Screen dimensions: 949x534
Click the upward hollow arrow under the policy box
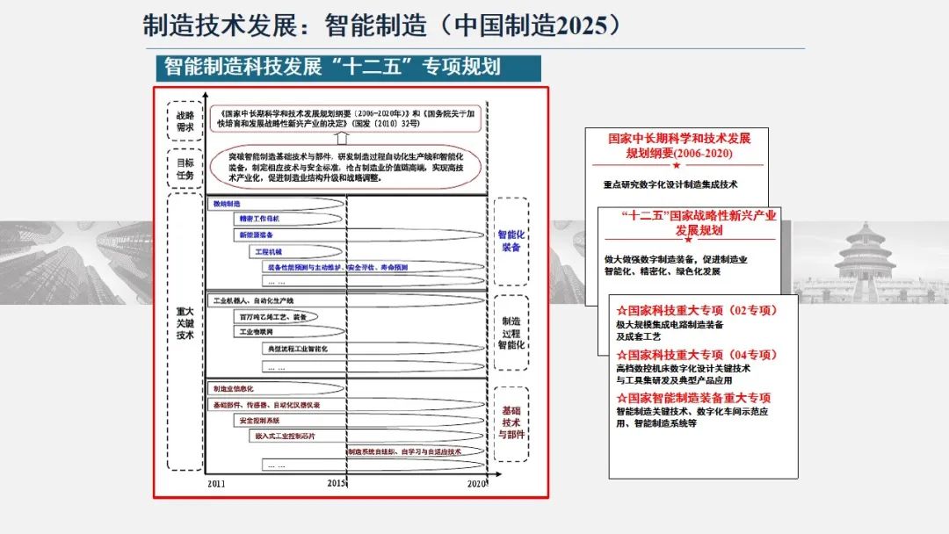(342, 138)
